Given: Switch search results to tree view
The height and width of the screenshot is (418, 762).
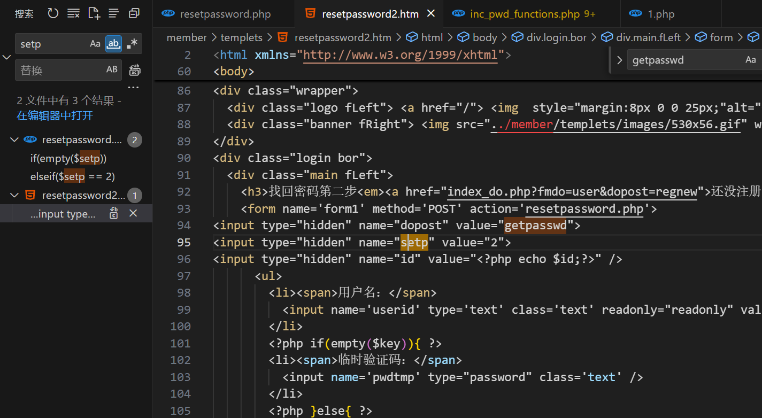Looking at the screenshot, I should [113, 13].
